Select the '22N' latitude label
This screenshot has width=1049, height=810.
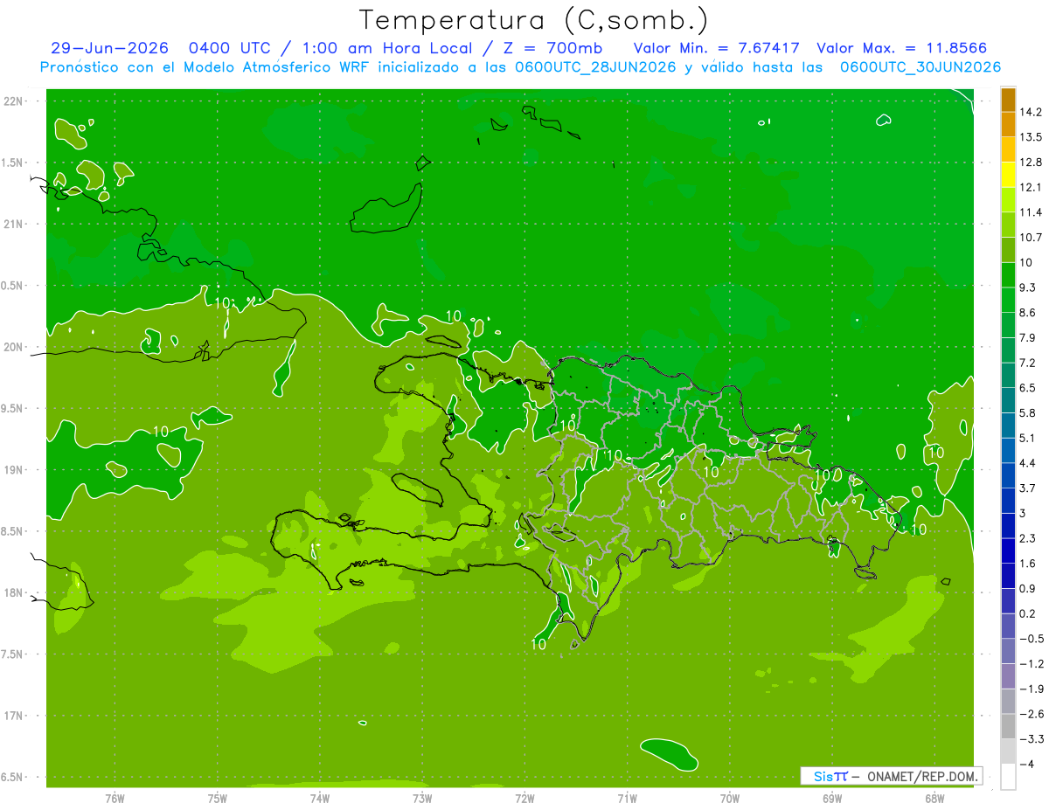click(13, 101)
